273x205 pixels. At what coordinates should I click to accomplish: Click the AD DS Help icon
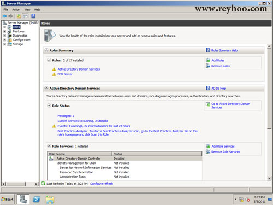[207, 88]
